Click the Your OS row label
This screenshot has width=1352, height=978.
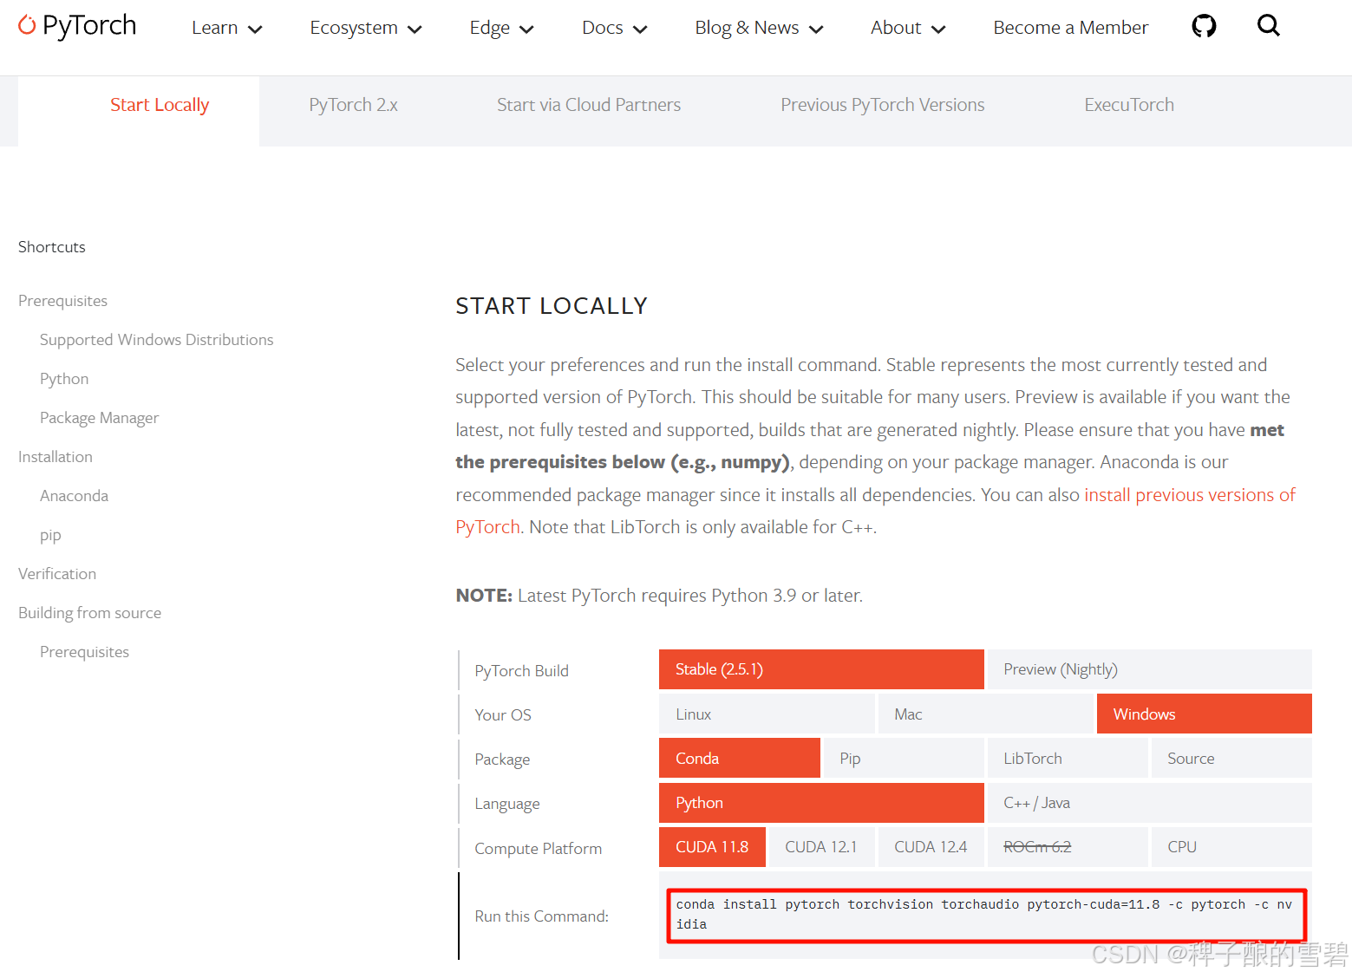click(503, 715)
